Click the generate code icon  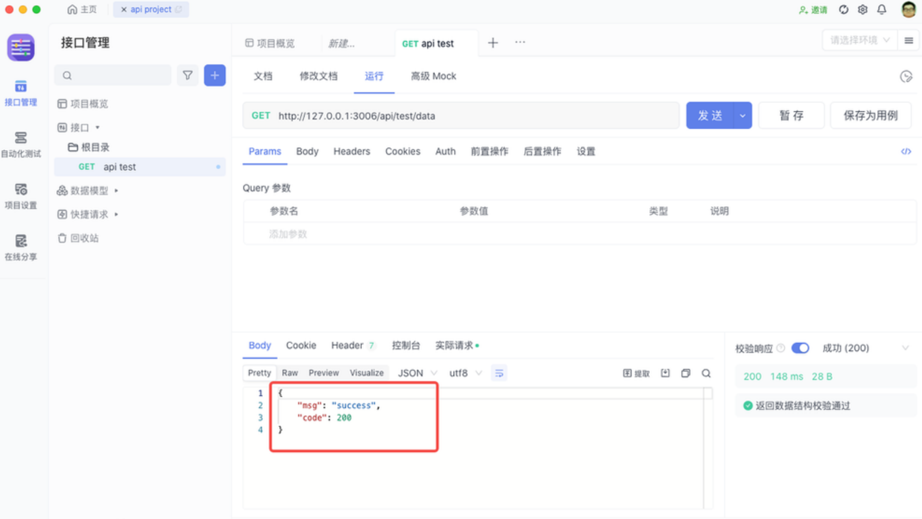click(x=906, y=152)
